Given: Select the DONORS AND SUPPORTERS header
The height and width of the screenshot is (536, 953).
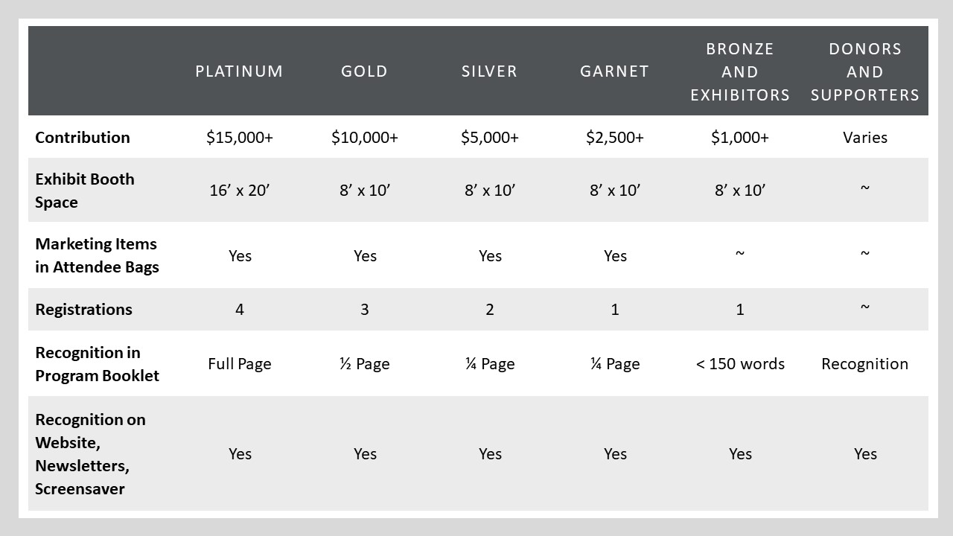Looking at the screenshot, I should (x=865, y=71).
